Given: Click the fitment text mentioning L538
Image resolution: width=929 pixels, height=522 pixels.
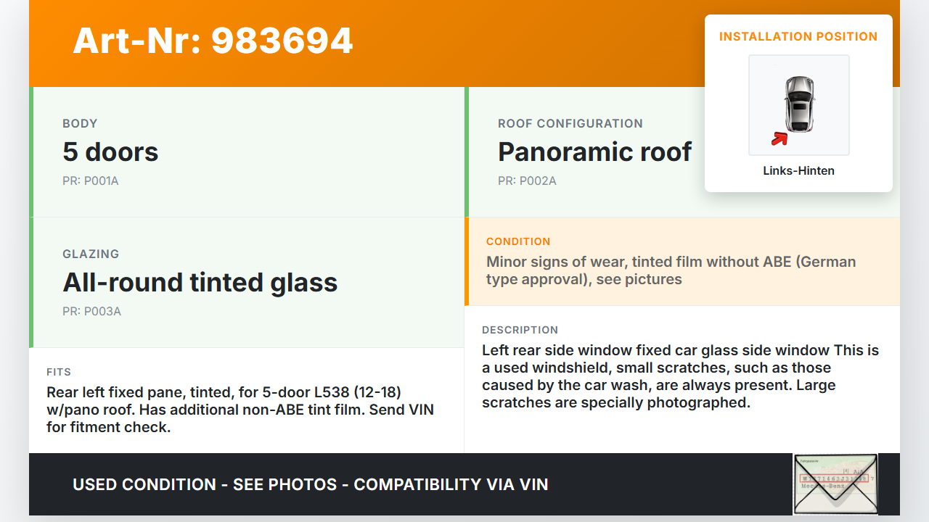Looking at the screenshot, I should (x=240, y=410).
